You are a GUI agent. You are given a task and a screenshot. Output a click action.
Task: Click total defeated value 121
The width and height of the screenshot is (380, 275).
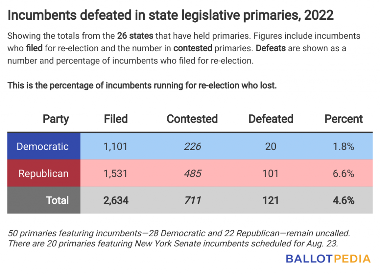click(x=271, y=200)
